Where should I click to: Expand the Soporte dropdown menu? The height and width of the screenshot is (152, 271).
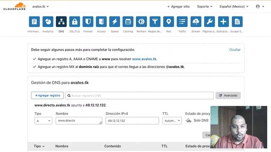[205, 7]
